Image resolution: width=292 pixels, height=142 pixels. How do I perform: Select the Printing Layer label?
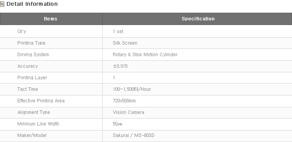tap(32, 78)
